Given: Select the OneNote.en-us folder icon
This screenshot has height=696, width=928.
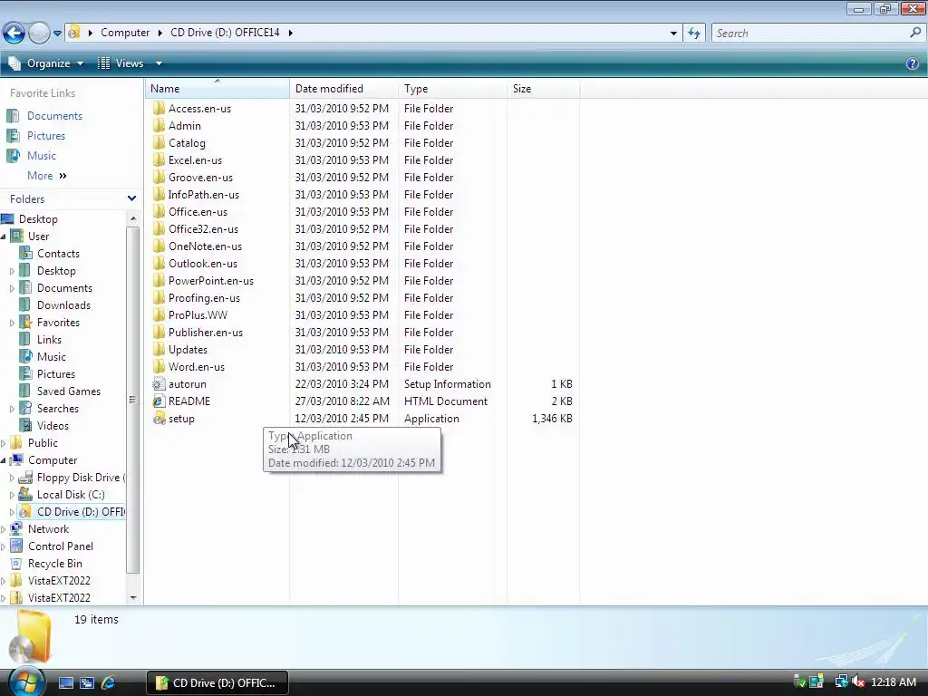Looking at the screenshot, I should [159, 246].
